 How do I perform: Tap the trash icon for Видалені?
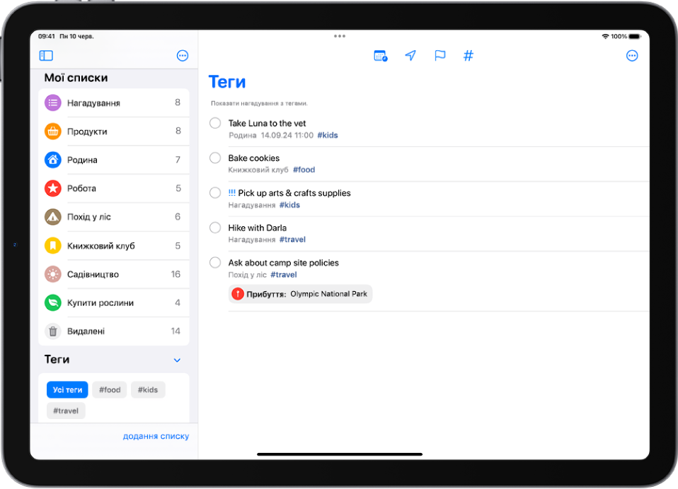53,331
